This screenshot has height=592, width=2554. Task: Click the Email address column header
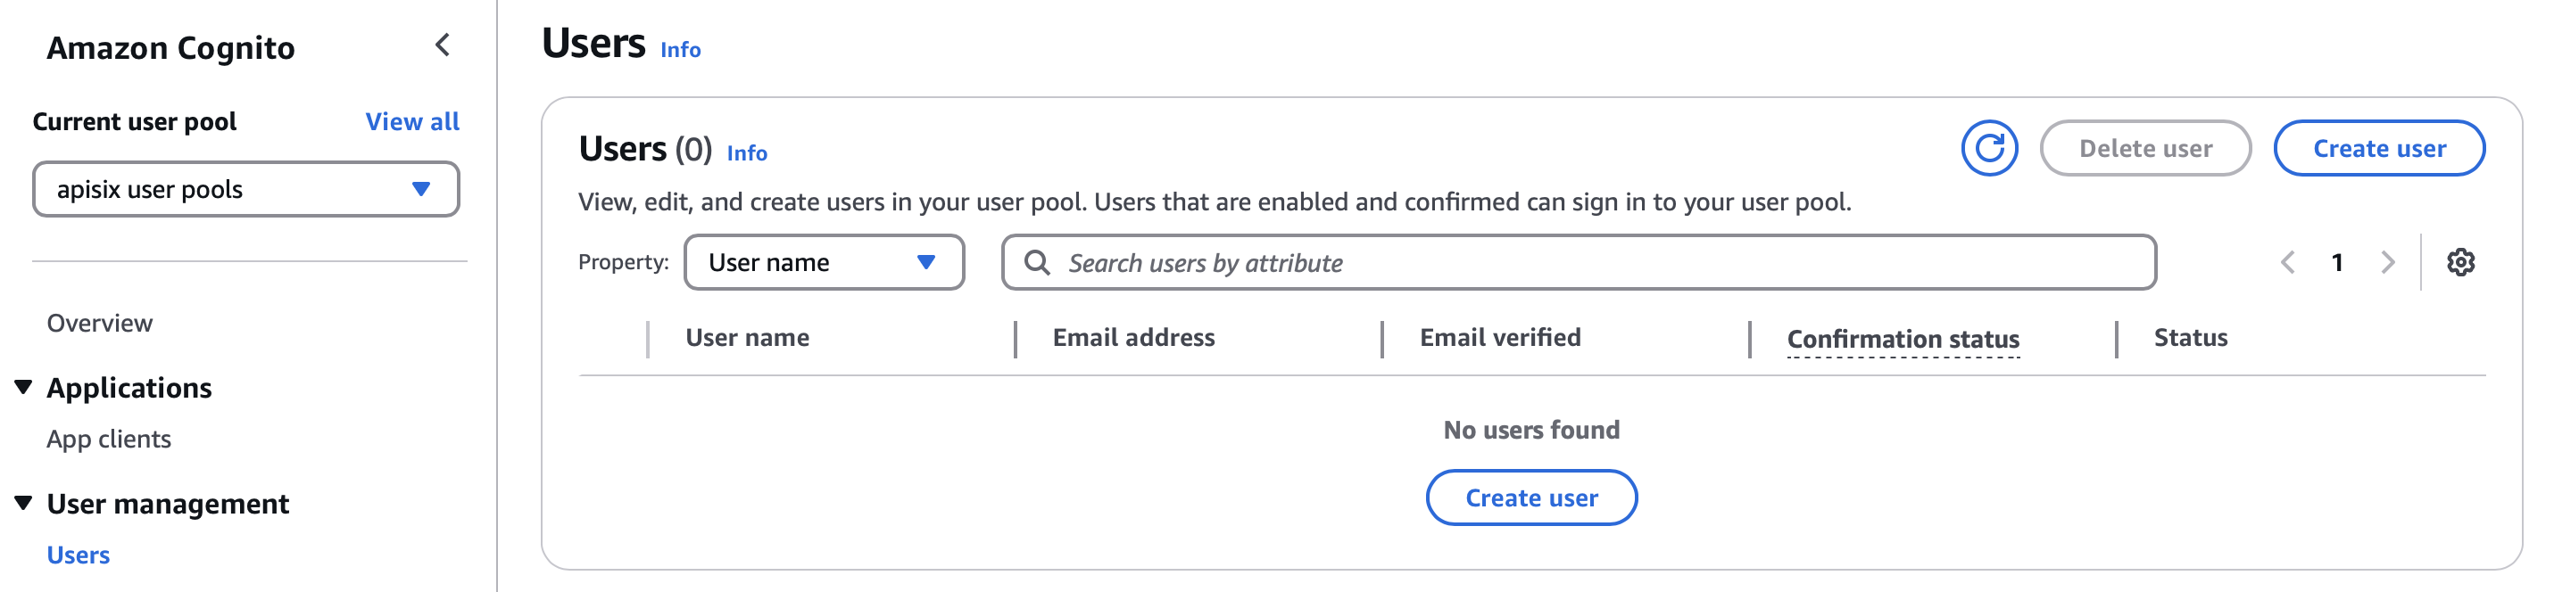[x=1133, y=338]
